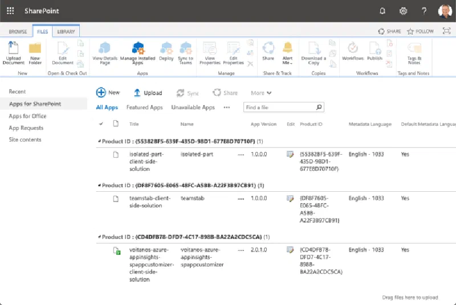Click New Folder in the ribbon
This screenshot has height=305, width=456.
pos(35,53)
